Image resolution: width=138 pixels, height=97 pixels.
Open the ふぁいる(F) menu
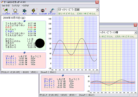(x=6, y=6)
